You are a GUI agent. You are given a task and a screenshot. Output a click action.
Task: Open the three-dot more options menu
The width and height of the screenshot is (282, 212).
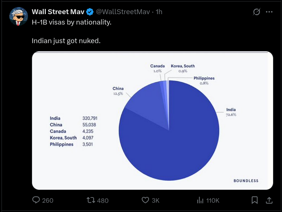tap(269, 12)
